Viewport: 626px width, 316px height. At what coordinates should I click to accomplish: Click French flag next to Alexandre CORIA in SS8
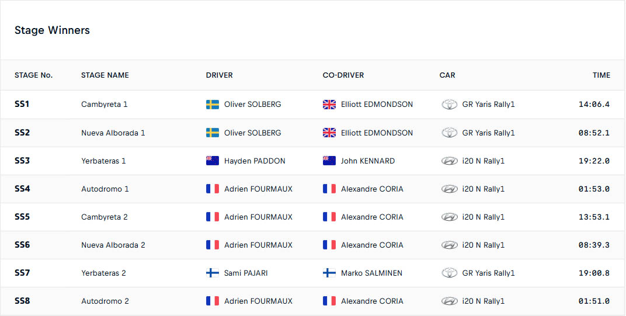[329, 301]
